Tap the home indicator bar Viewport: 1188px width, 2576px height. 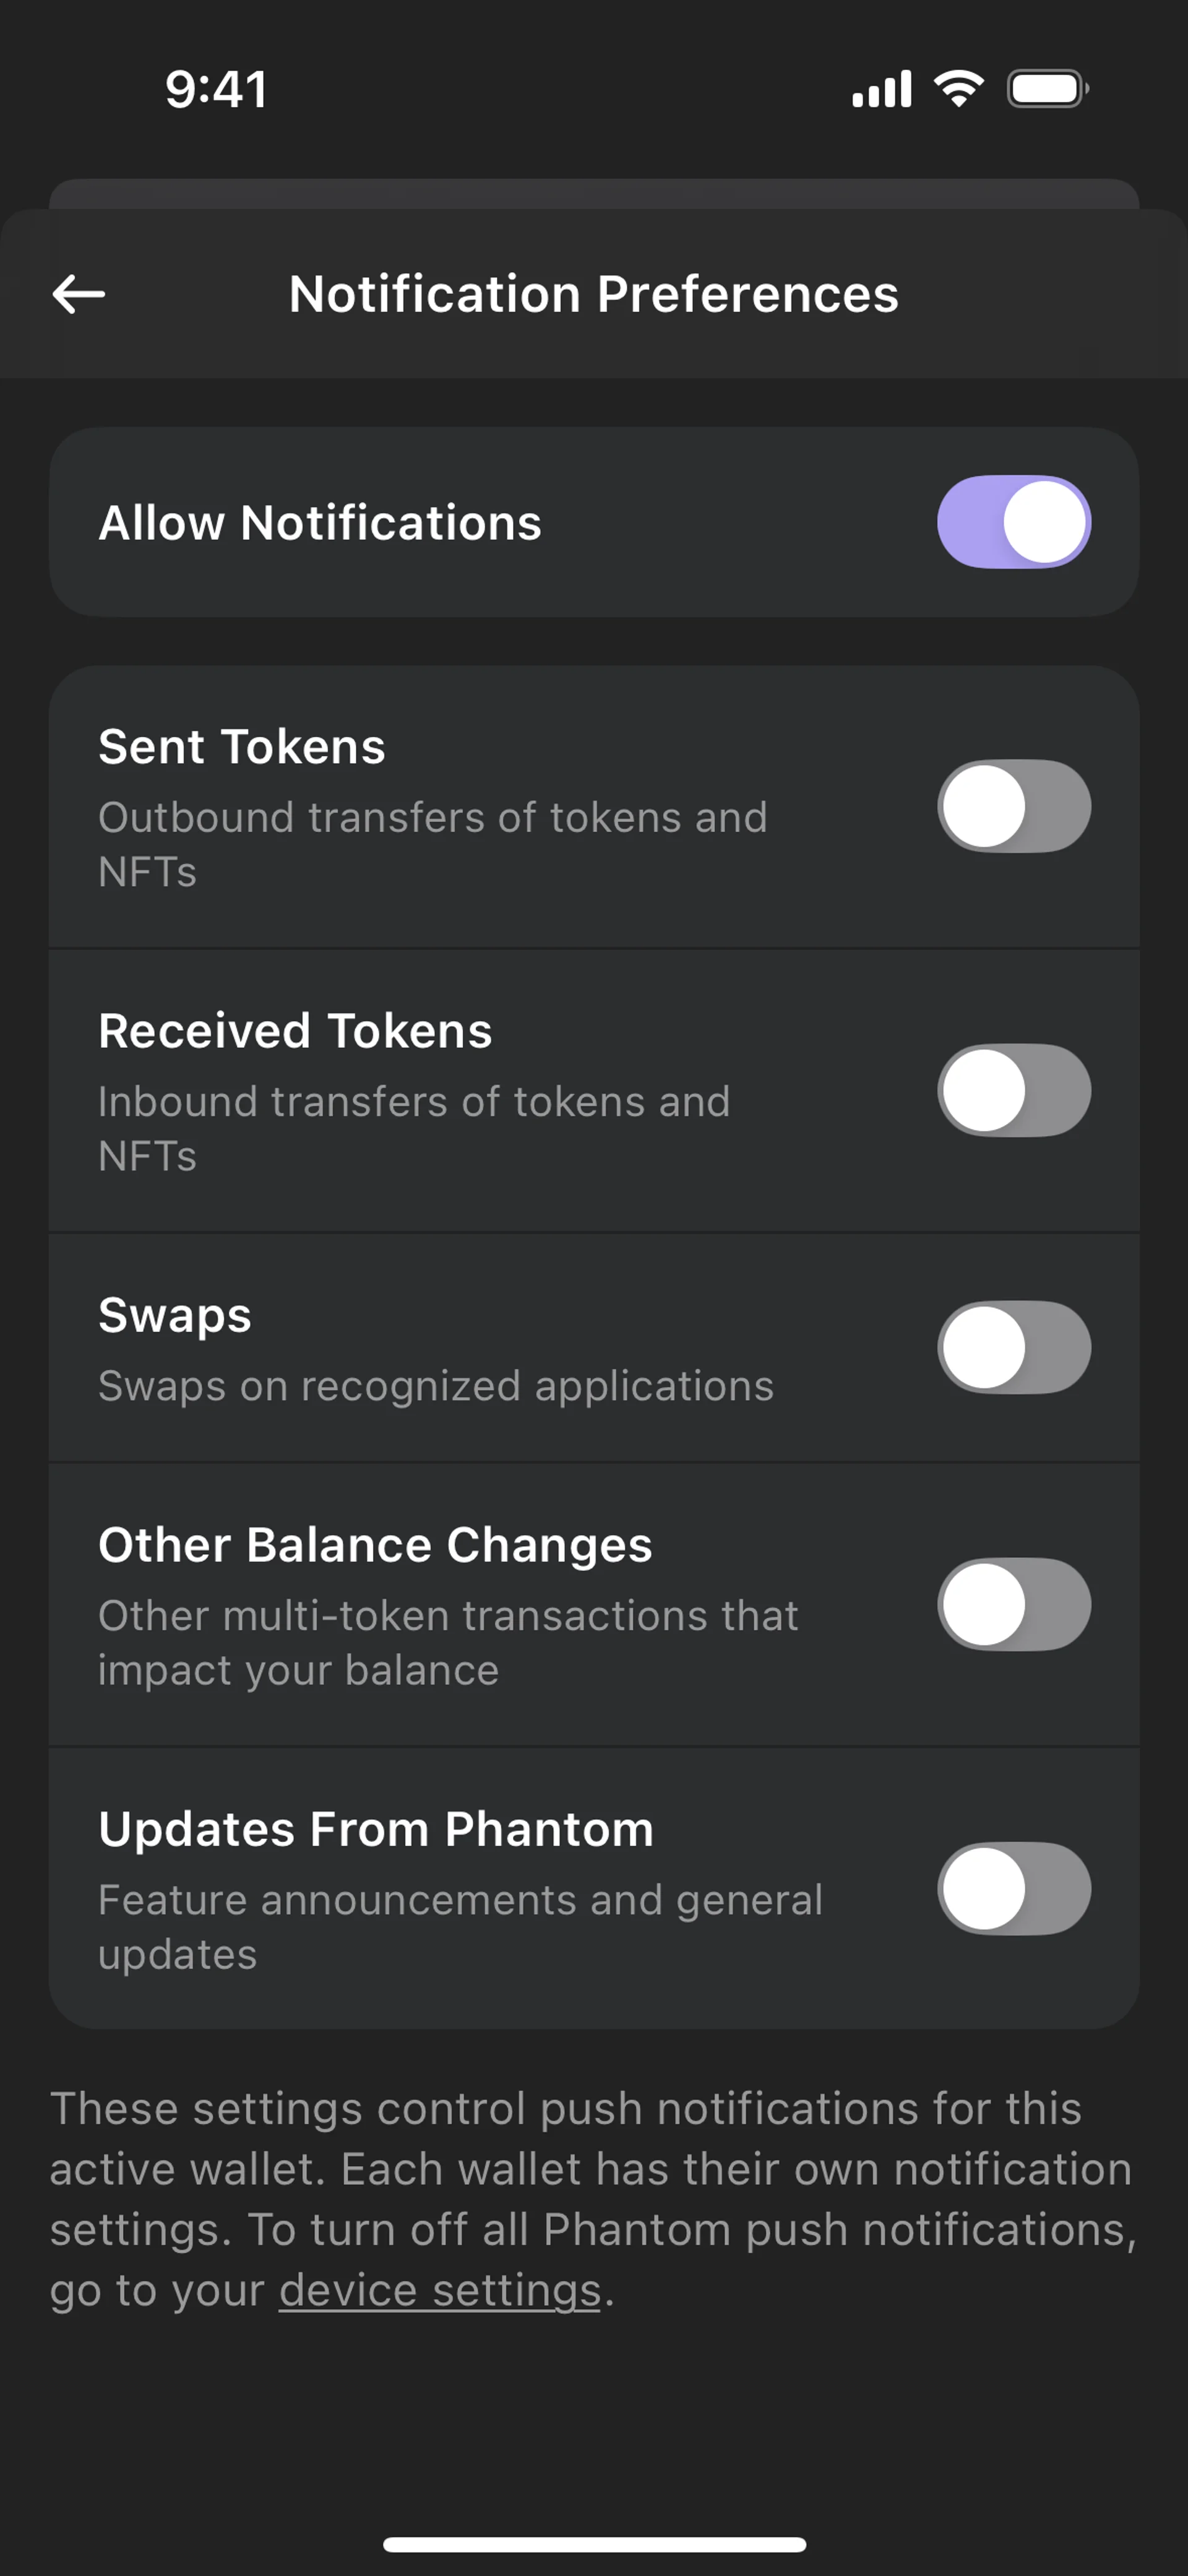(x=594, y=2544)
